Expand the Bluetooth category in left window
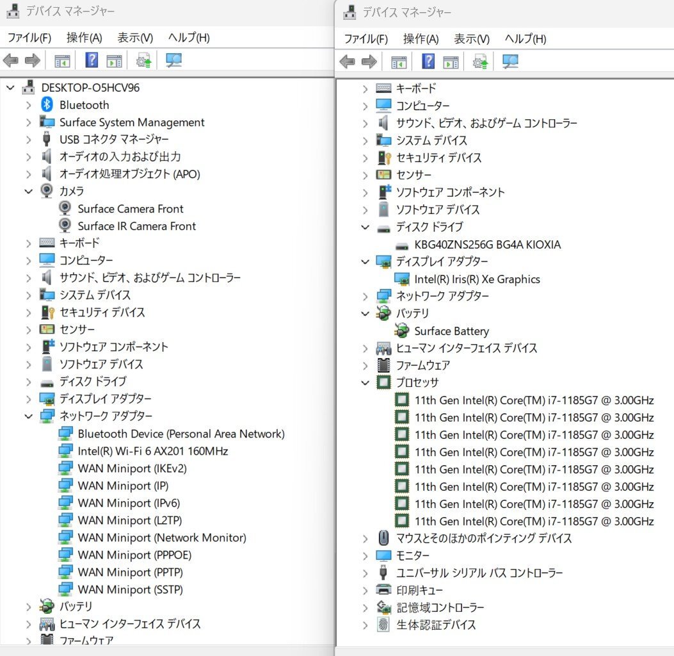674x656 pixels. tap(28, 105)
